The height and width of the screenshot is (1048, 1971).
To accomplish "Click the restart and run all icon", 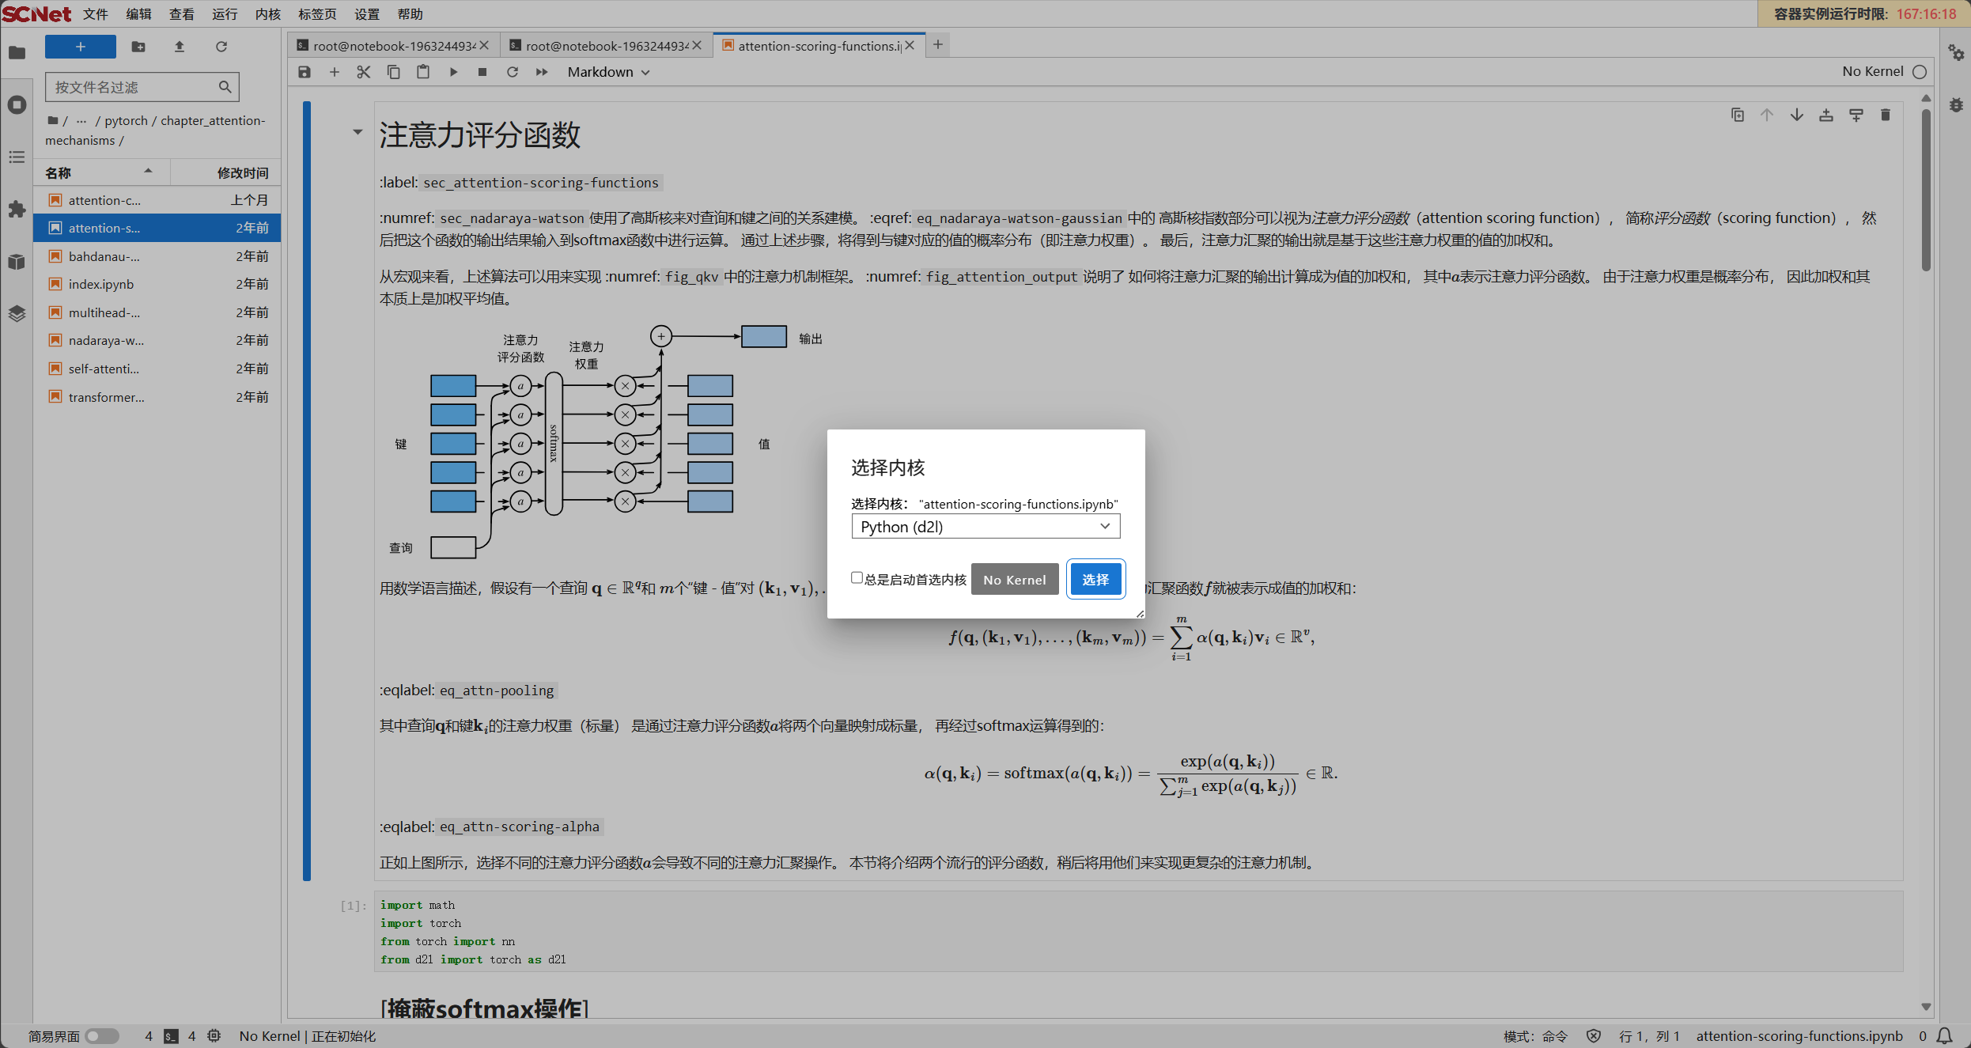I will pyautogui.click(x=542, y=72).
